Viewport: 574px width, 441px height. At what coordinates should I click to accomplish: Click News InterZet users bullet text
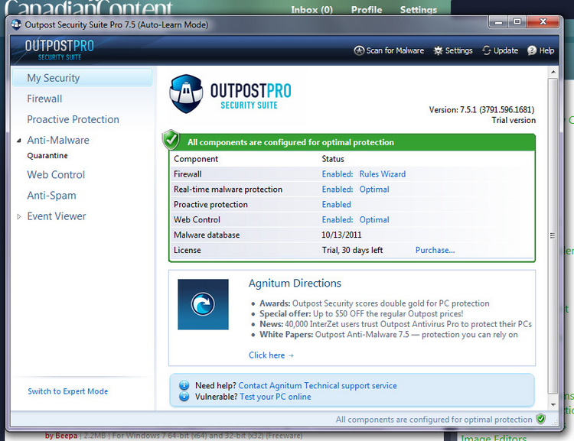coord(396,324)
